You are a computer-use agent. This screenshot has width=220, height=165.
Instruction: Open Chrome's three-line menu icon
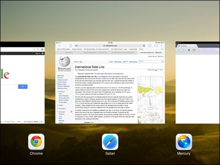42,49
